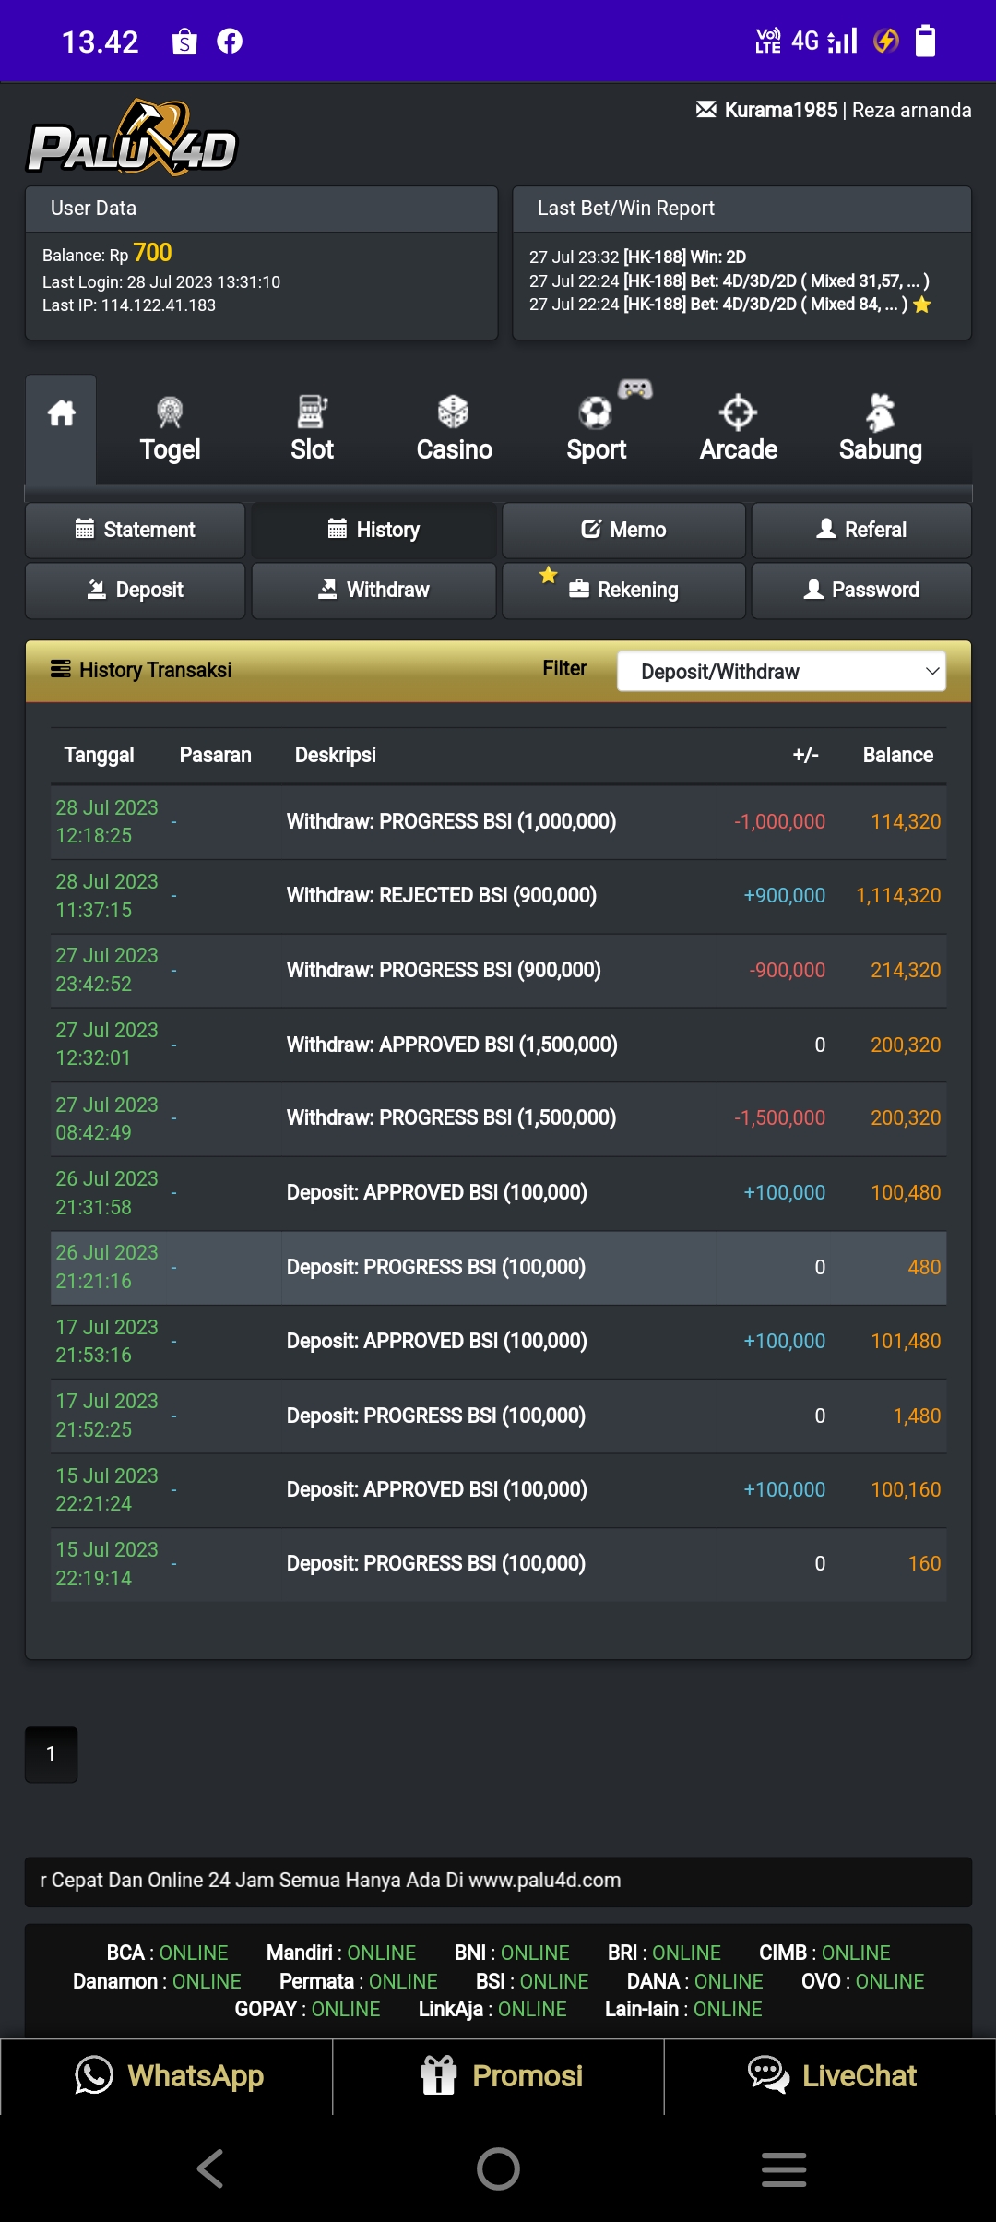Open the Sabung rooster icon

[880, 413]
